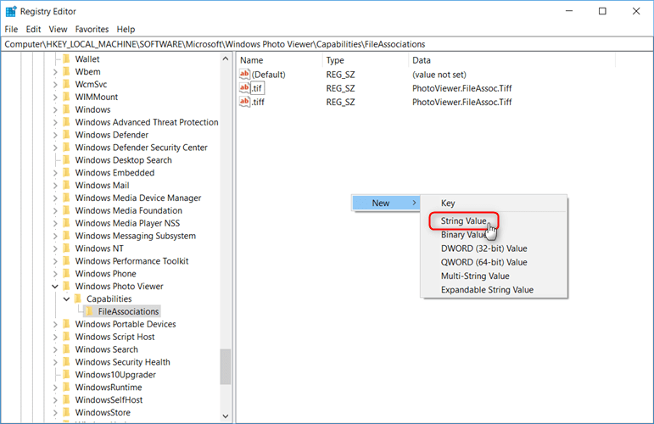Choose Binary Value from the New submenu
Viewport: 654px width, 424px height.
494,235
